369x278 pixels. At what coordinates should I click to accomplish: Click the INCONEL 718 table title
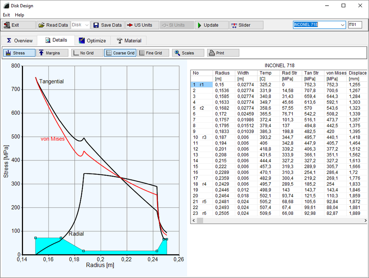pyautogui.click(x=279, y=66)
